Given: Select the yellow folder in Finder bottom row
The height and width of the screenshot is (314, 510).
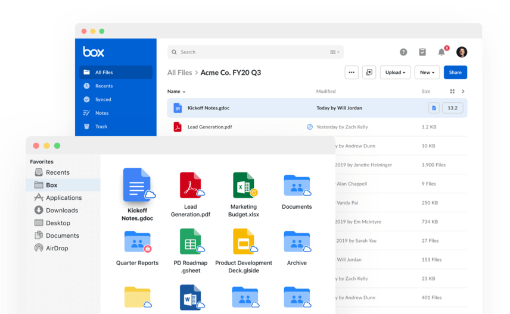Looking at the screenshot, I should pyautogui.click(x=138, y=297).
